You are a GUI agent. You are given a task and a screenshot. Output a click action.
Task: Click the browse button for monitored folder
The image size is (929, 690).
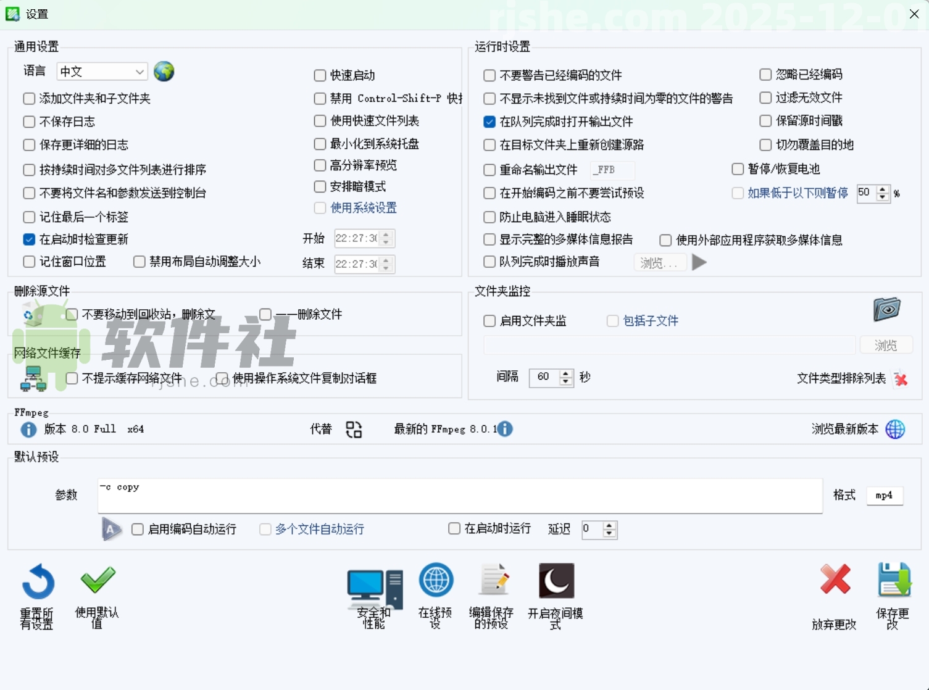[x=886, y=344]
